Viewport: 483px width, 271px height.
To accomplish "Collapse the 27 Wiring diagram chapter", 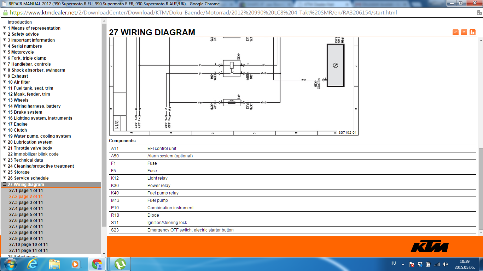I will (4, 184).
